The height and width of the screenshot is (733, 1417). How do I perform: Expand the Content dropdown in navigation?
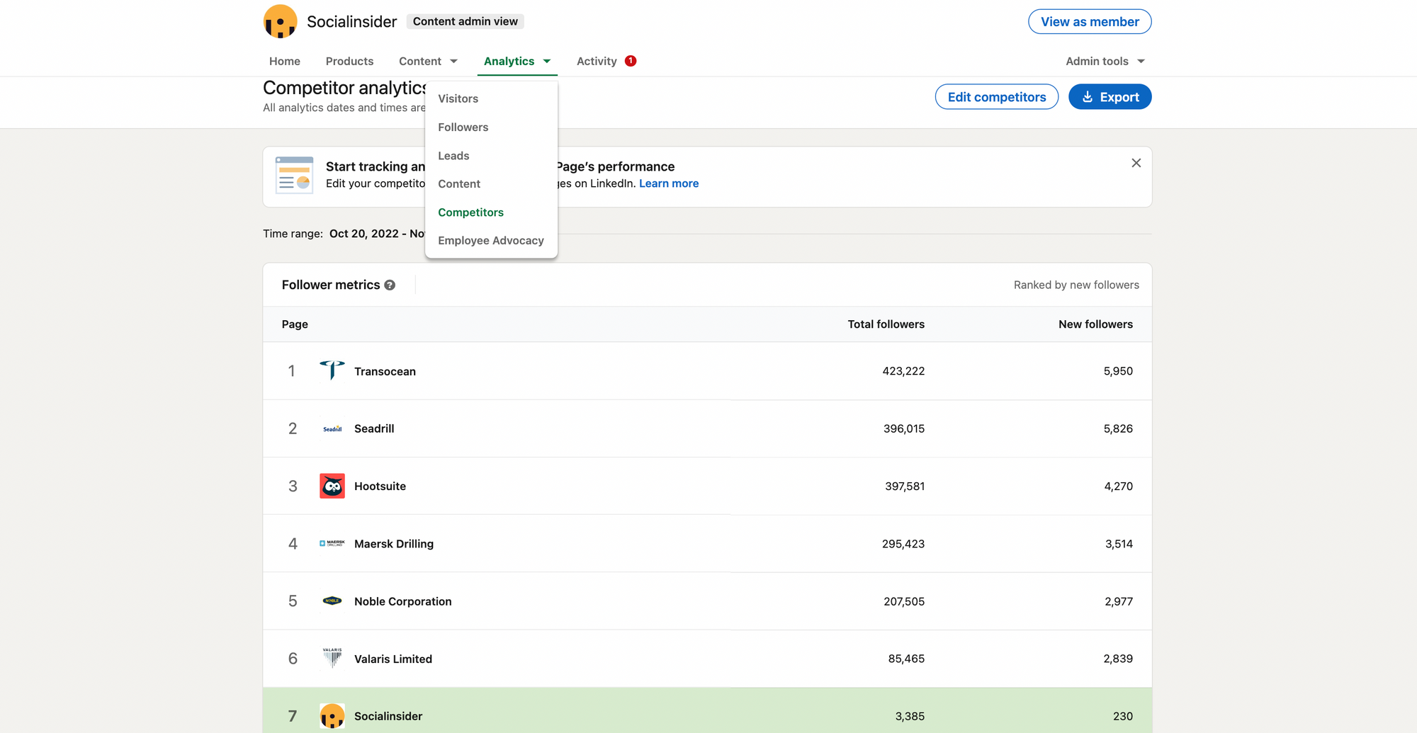point(428,61)
